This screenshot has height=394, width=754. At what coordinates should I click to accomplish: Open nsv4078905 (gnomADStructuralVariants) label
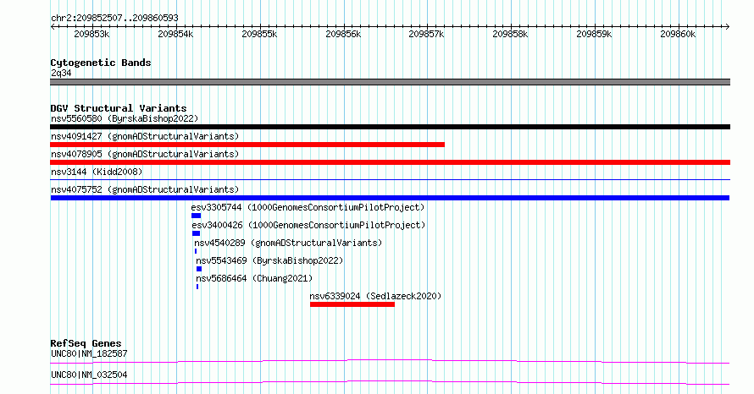pyautogui.click(x=145, y=154)
